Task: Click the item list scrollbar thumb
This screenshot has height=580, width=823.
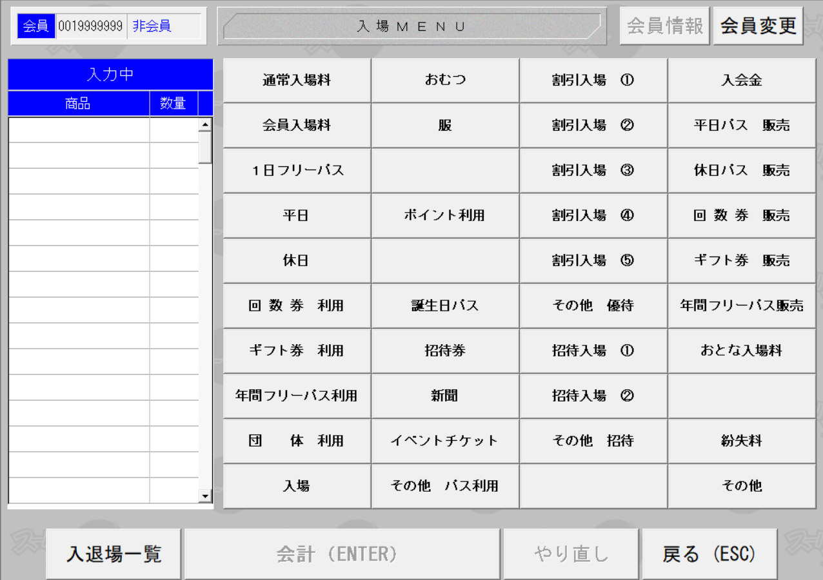Action: tap(206, 148)
